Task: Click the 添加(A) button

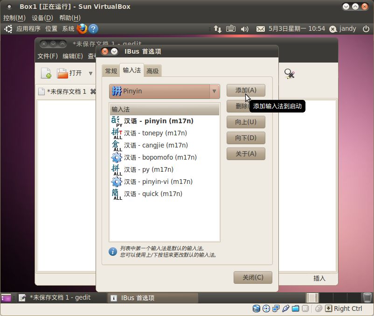Action: (x=246, y=90)
